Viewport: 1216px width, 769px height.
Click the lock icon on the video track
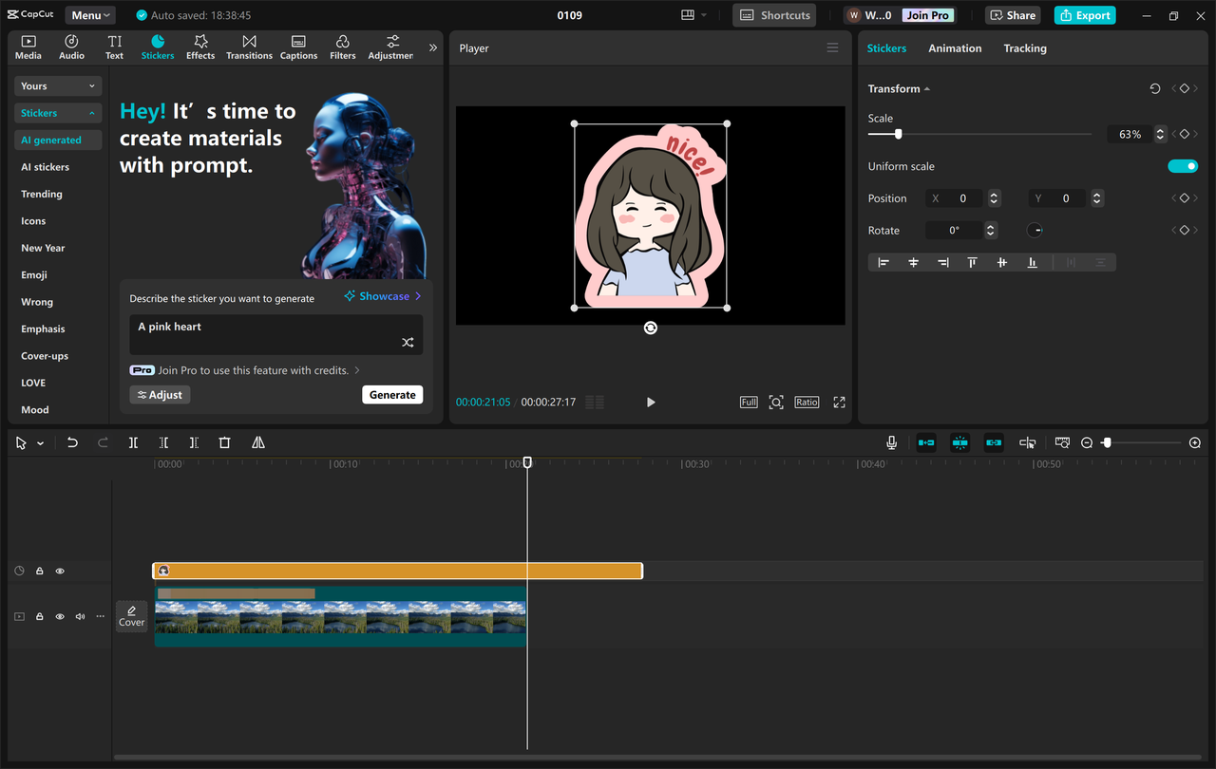tap(39, 616)
